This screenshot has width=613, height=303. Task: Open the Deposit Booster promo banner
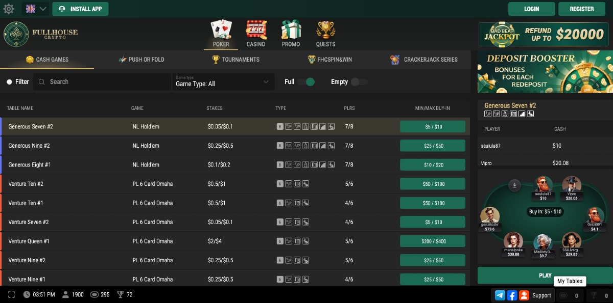(545, 72)
